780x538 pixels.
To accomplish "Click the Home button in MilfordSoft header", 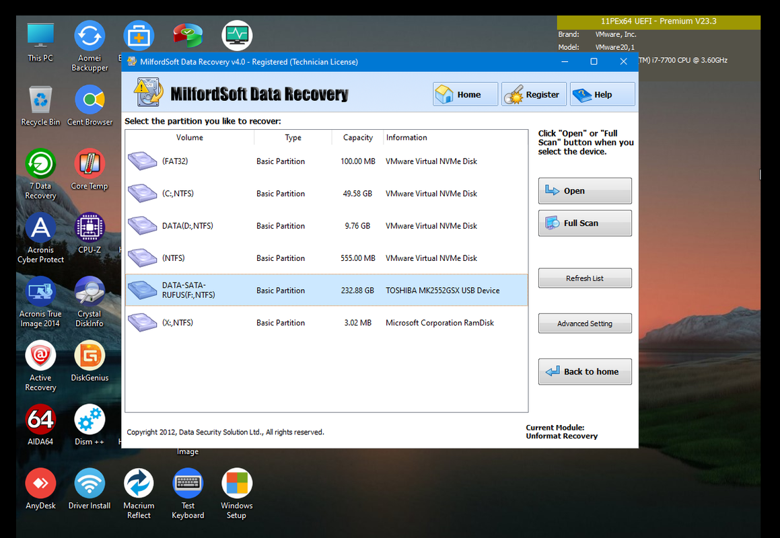I will point(466,94).
